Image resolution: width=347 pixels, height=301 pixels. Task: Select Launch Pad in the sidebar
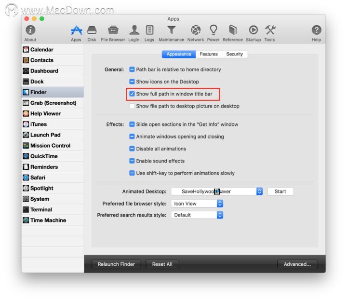(x=53, y=135)
